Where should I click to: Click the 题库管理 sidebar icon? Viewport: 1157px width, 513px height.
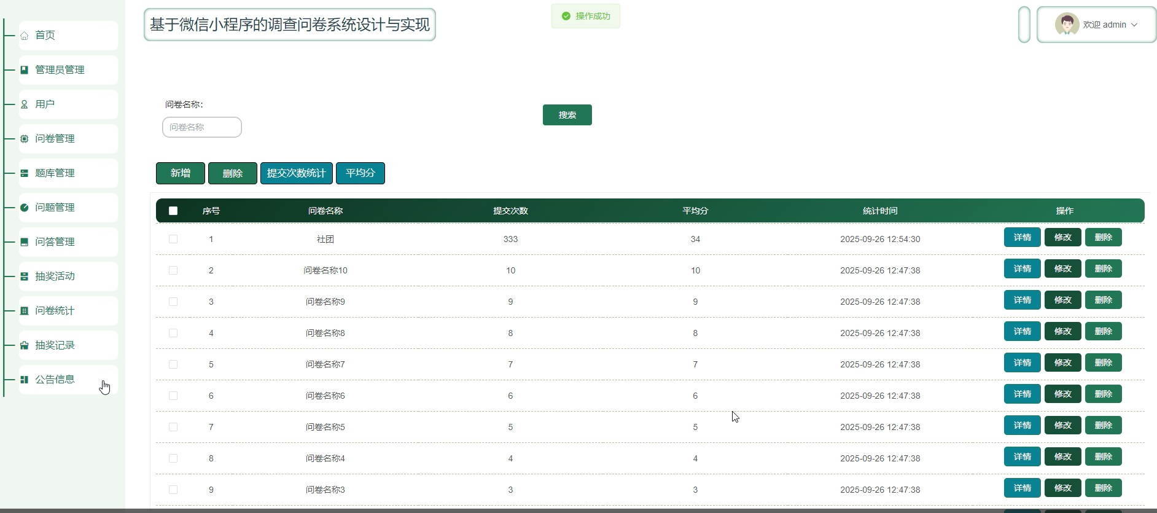25,173
